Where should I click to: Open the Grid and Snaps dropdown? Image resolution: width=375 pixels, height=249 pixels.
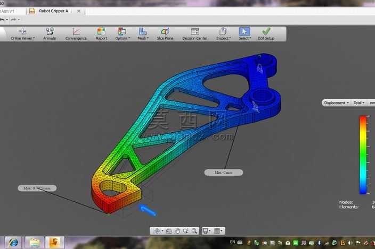point(218,230)
